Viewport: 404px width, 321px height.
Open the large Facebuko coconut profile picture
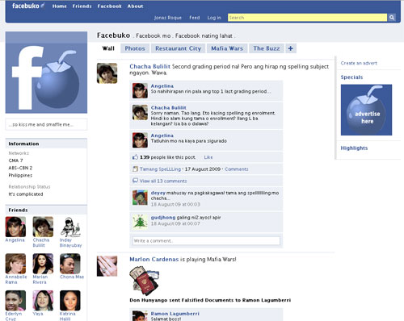pyautogui.click(x=46, y=73)
